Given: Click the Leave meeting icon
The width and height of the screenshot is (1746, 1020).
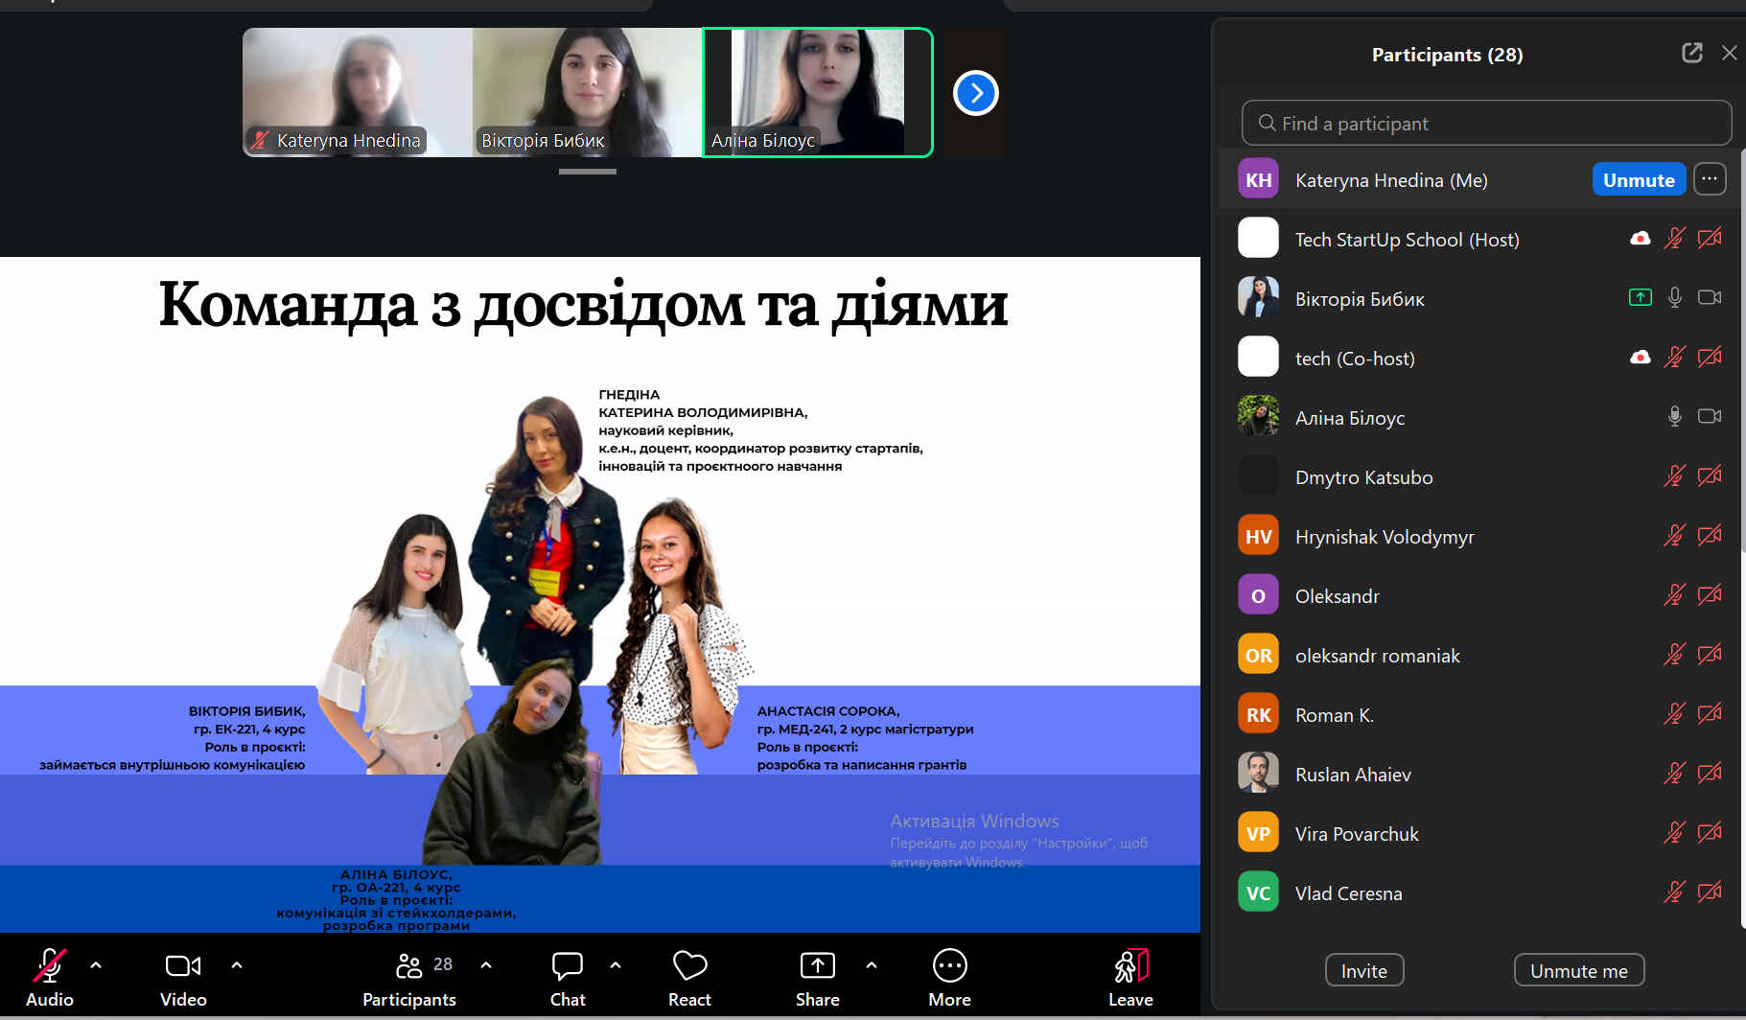Looking at the screenshot, I should [1130, 966].
